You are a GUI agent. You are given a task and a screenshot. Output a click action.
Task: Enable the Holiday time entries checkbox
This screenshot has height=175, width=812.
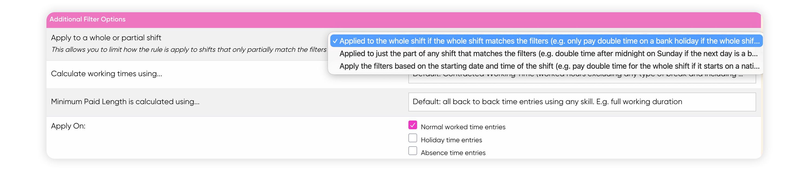(x=412, y=138)
